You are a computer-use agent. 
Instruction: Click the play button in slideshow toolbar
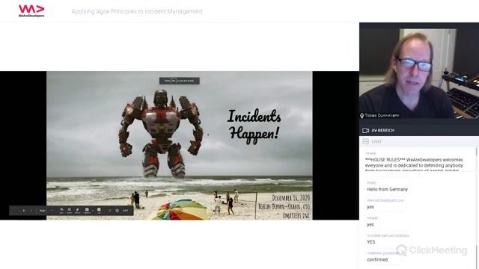[x=24, y=211]
